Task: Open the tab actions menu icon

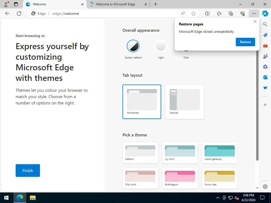Action: (x=16, y=4)
